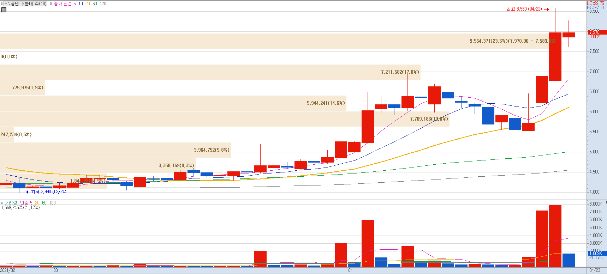Click the 3,358,169(8.3%) volume profile label

click(176, 165)
